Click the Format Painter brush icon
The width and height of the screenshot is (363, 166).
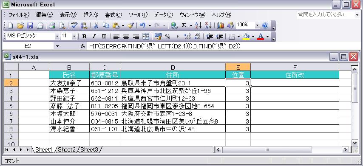point(131,25)
